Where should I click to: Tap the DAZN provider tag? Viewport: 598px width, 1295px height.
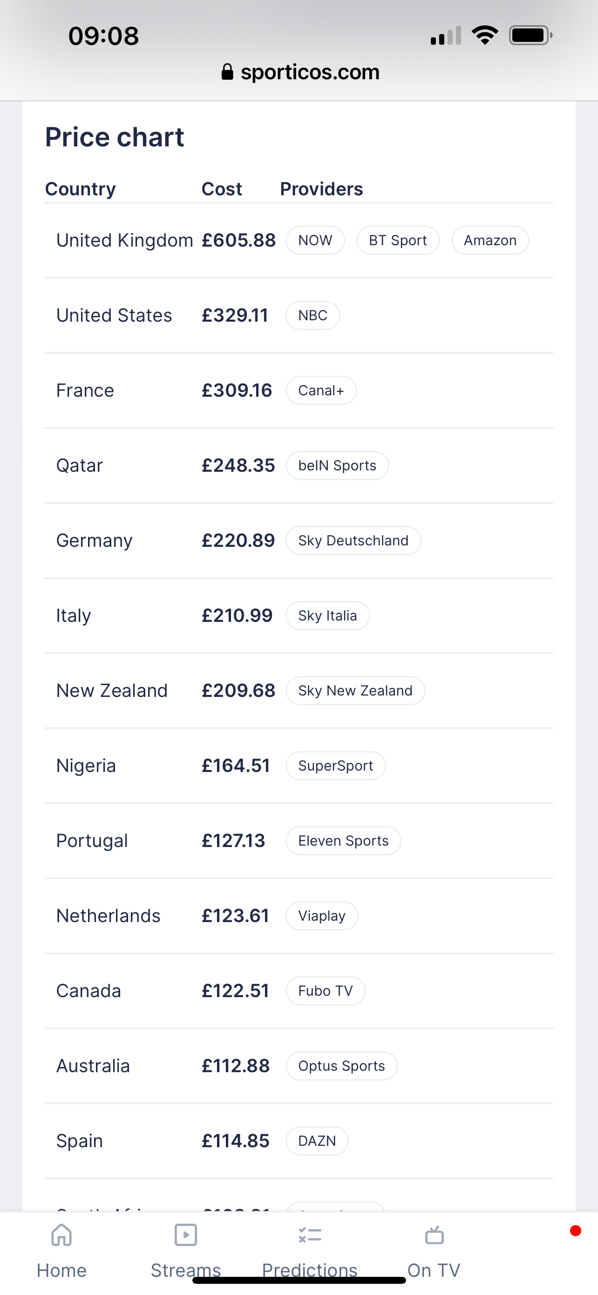[317, 1141]
